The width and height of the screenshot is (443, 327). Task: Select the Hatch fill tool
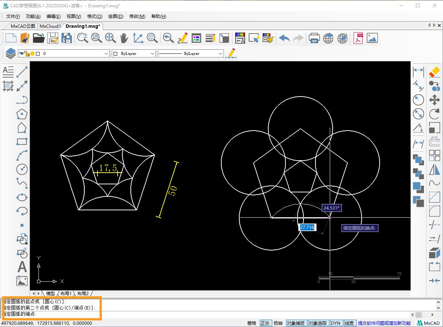(x=8, y=86)
